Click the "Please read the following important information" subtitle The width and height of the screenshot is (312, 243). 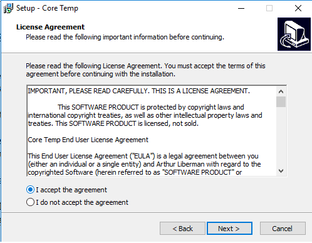(125, 37)
